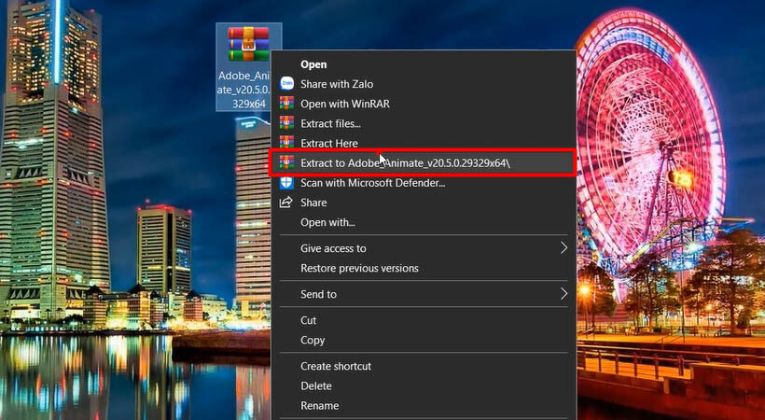The height and width of the screenshot is (420, 765).
Task: Click WinRAR icon beside Extract Here
Action: coord(286,143)
